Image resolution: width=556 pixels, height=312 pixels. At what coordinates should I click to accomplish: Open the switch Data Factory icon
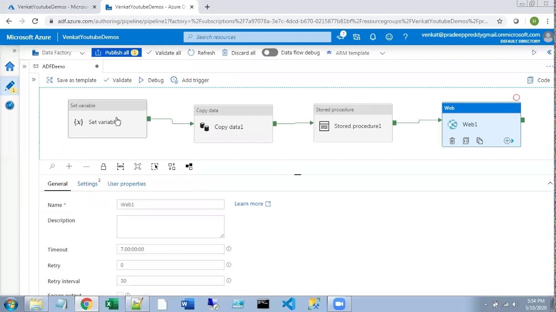tap(357, 37)
